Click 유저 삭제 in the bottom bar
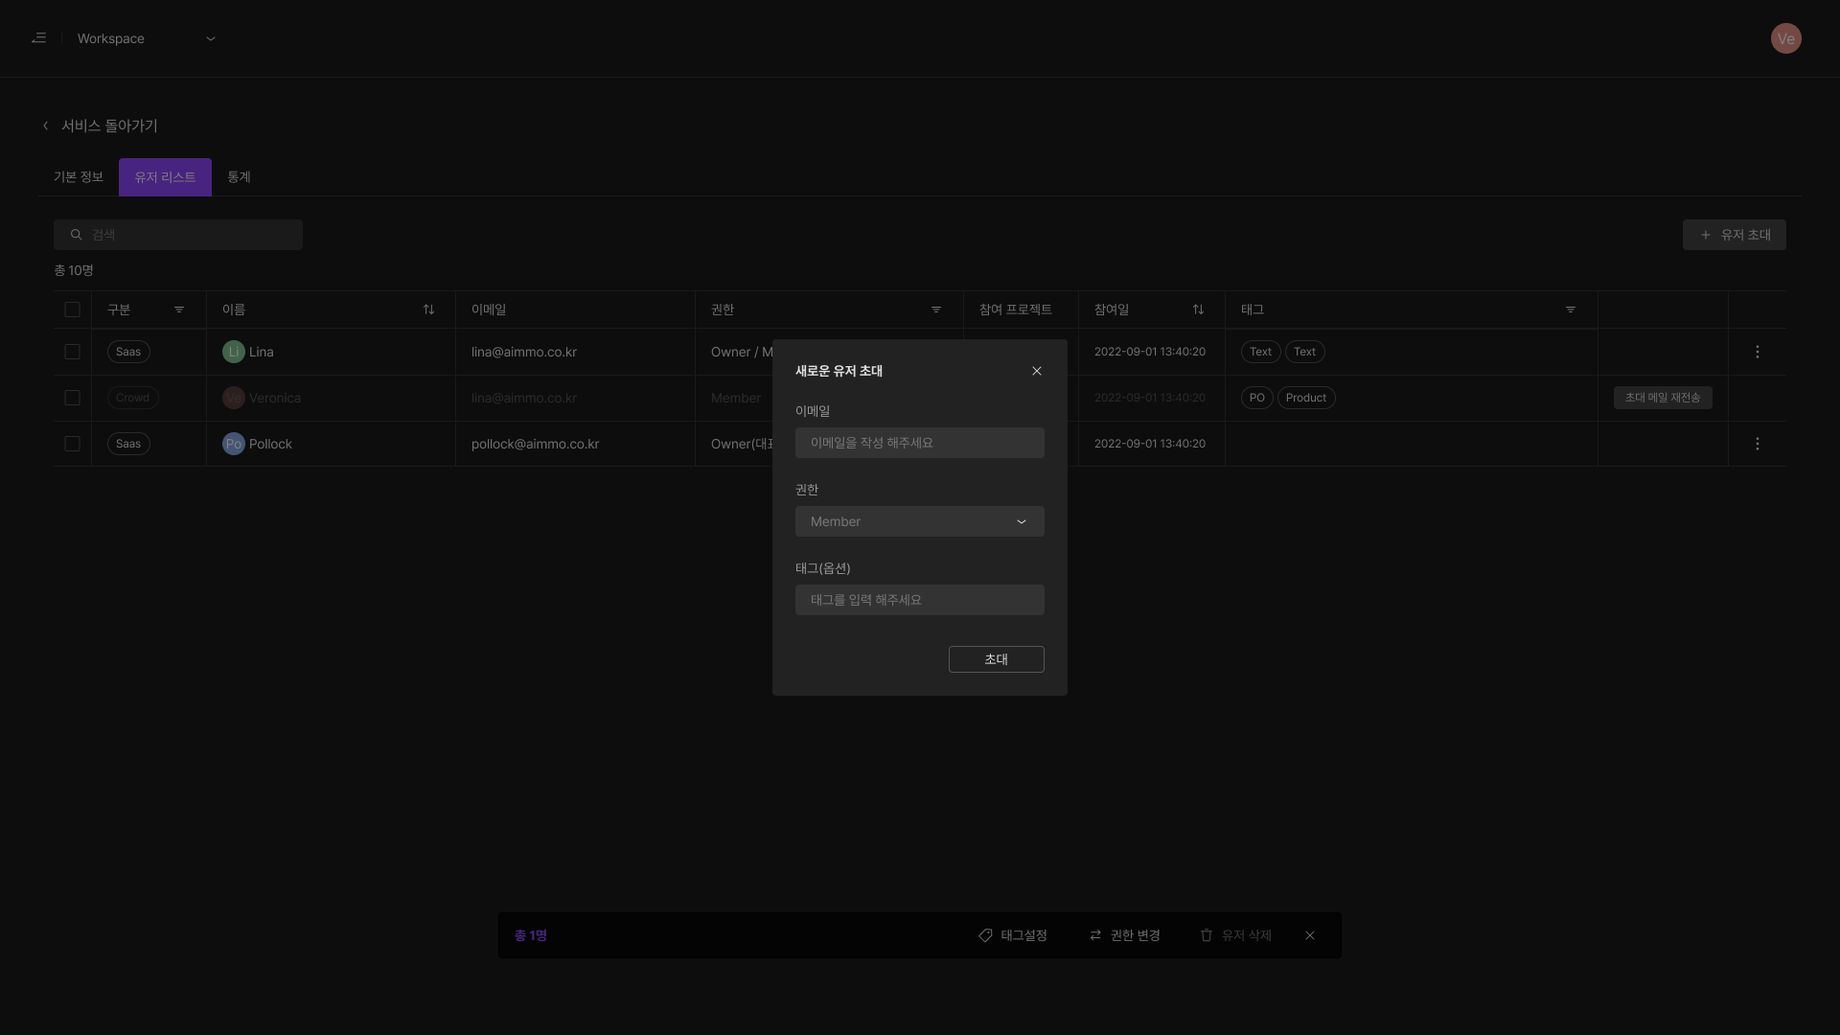The height and width of the screenshot is (1035, 1840). tap(1236, 935)
